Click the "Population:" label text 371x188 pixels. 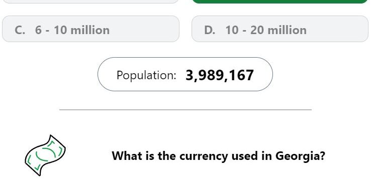click(146, 76)
